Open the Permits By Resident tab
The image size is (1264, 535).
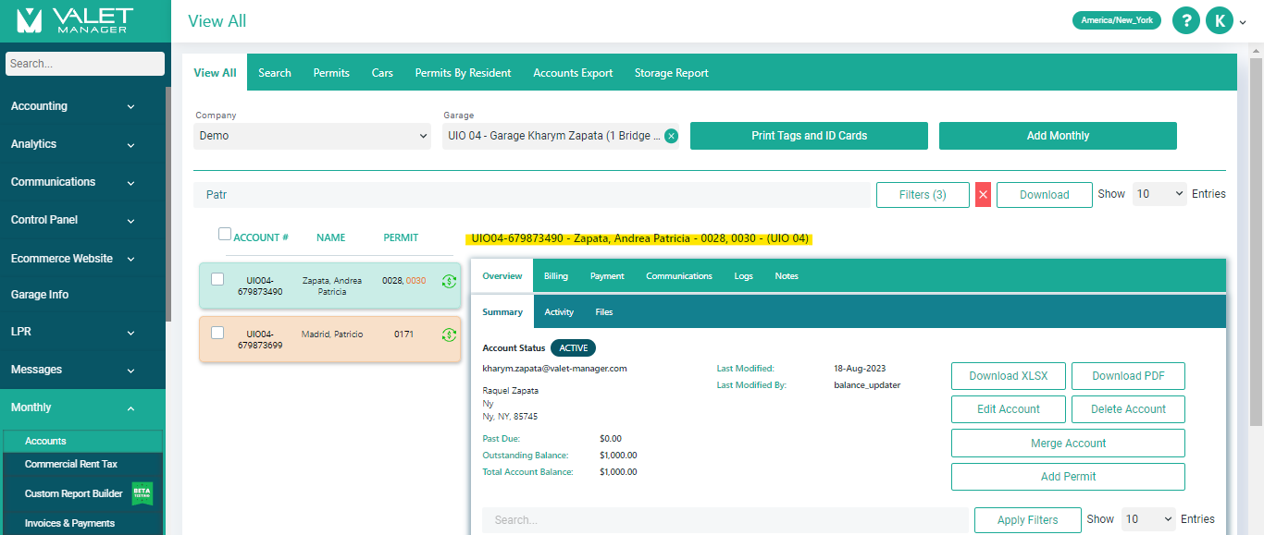463,71
